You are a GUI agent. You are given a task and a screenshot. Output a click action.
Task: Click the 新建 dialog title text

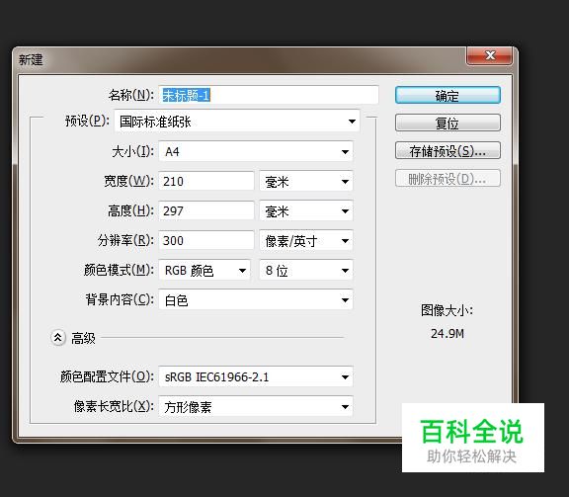[x=31, y=59]
